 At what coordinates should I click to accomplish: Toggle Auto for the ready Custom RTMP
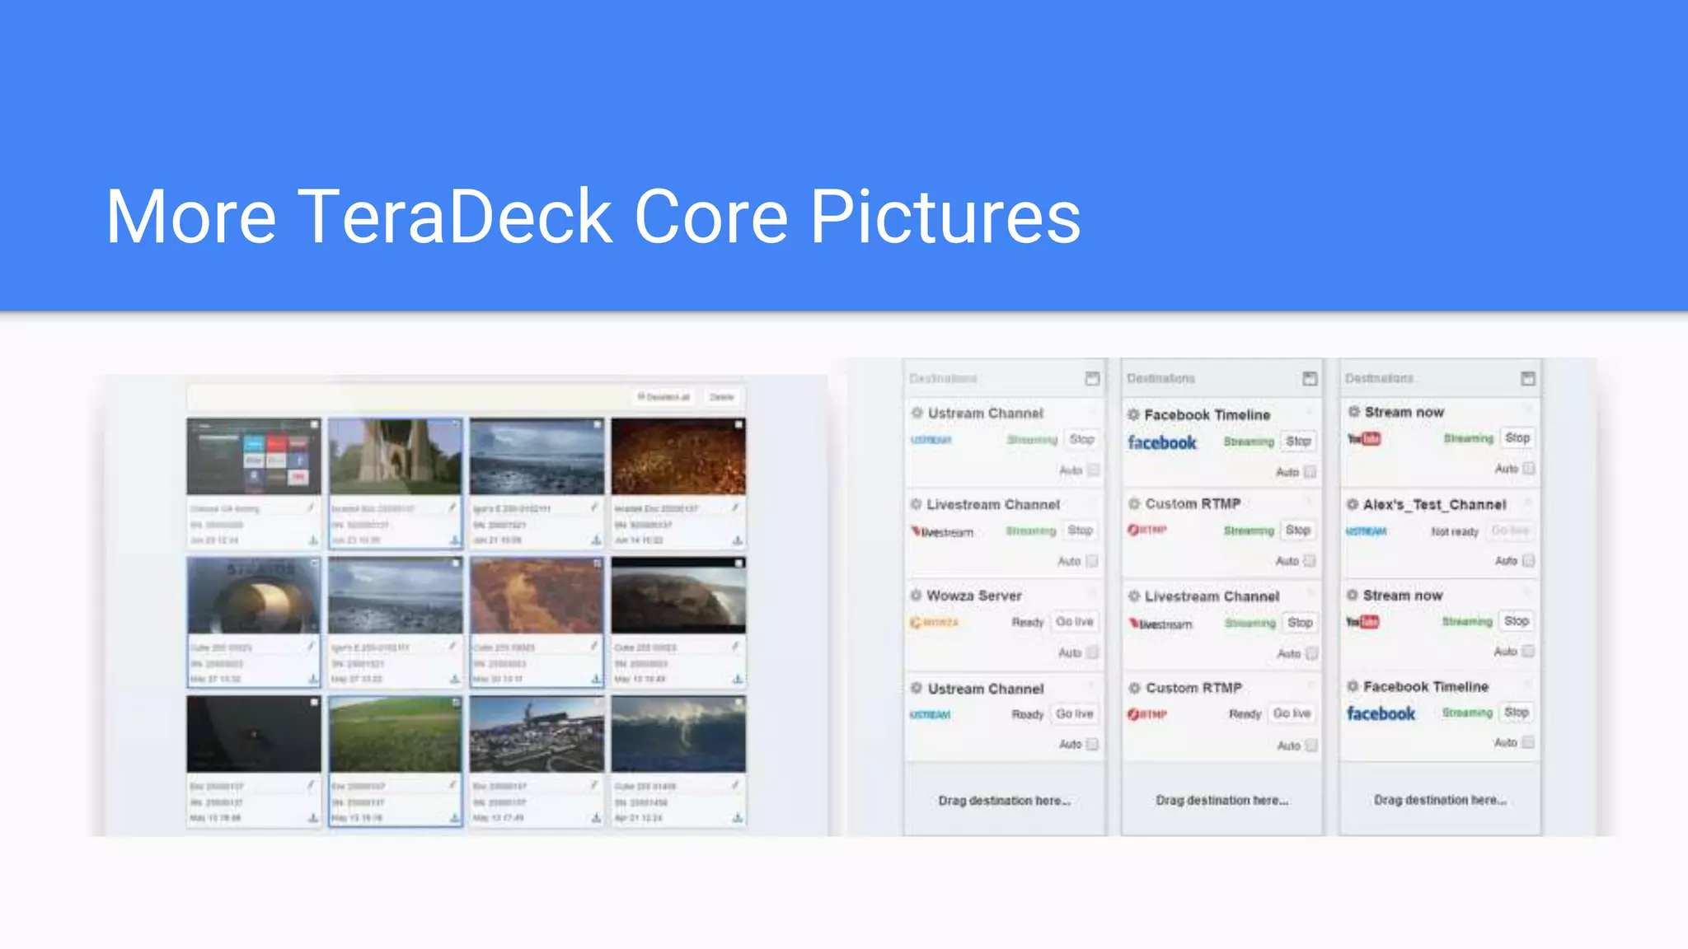[1311, 746]
